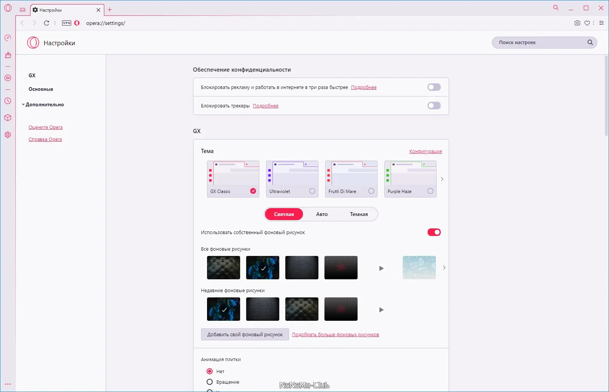Show more themes with right chevron

click(x=442, y=179)
